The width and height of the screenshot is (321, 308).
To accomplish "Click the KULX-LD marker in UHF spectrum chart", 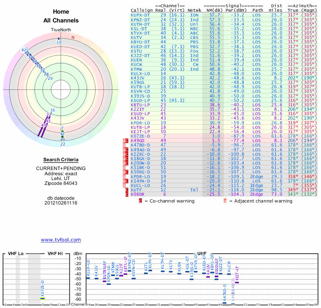I will (88, 278).
